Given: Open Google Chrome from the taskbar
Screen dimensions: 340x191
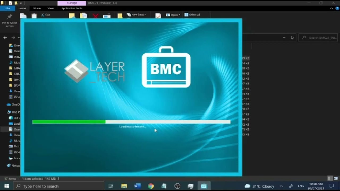Looking at the screenshot, I should tap(151, 186).
